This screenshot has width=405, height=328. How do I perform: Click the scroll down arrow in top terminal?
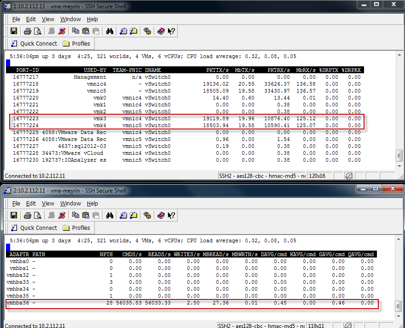pyautogui.click(x=399, y=166)
